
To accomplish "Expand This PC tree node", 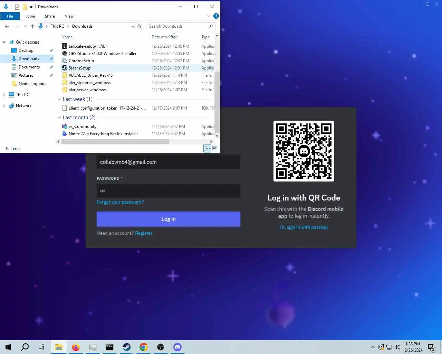I will 4,95.
